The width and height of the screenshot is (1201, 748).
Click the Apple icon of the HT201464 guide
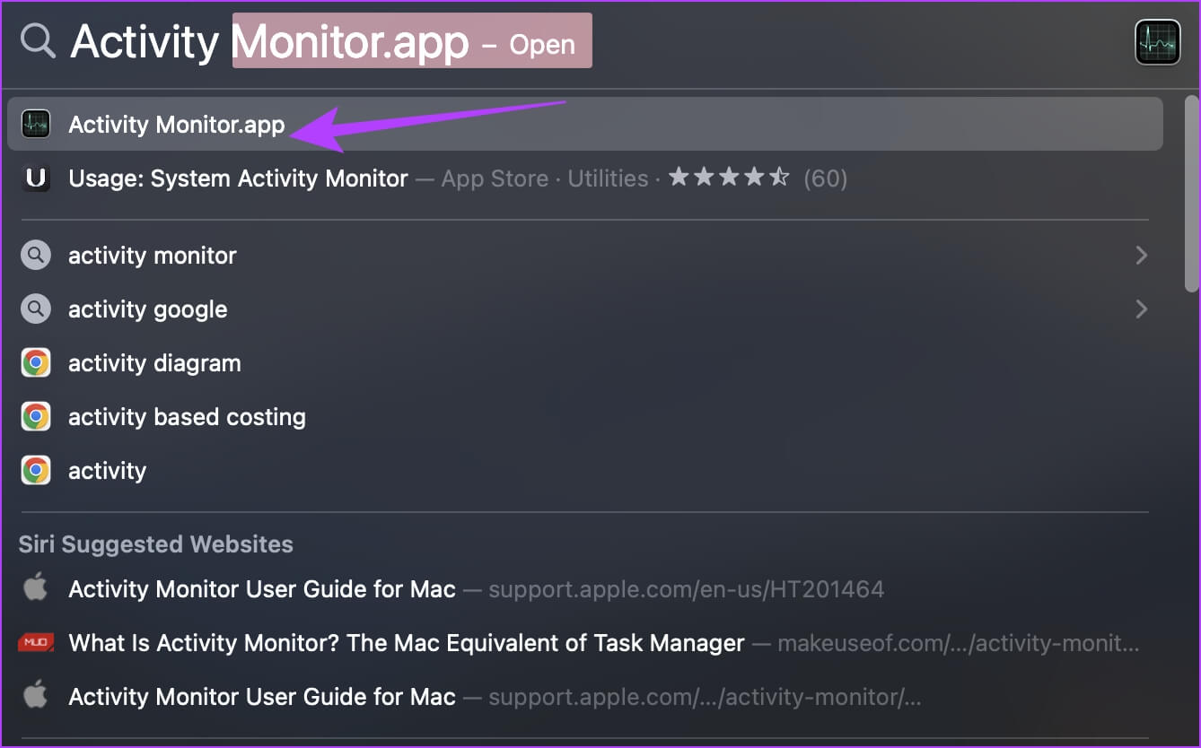click(36, 588)
